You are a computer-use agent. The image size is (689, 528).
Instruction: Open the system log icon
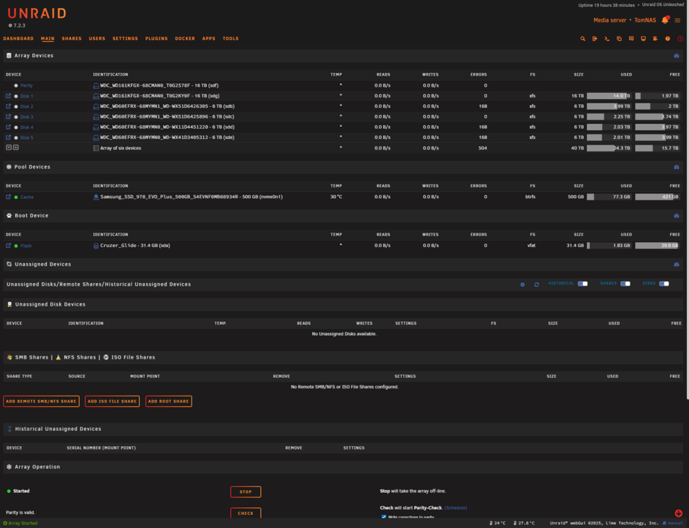click(655, 39)
